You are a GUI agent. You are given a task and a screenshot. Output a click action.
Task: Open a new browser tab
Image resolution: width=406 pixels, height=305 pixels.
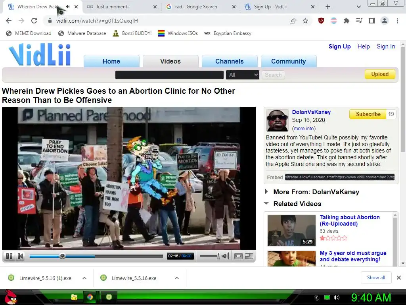[328, 7]
